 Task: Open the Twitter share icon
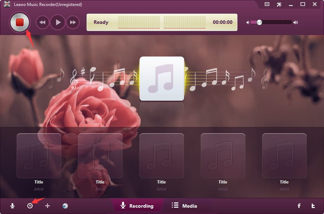(313, 206)
